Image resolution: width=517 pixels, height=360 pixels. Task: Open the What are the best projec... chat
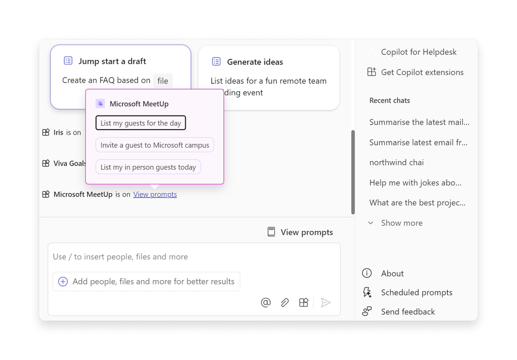[417, 203]
